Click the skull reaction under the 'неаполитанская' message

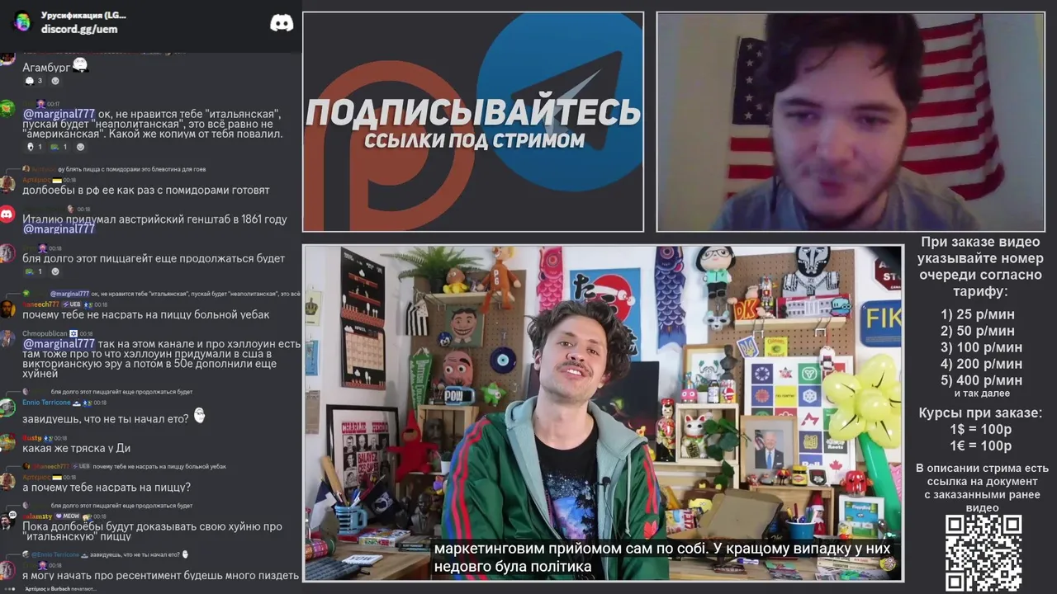pos(35,147)
